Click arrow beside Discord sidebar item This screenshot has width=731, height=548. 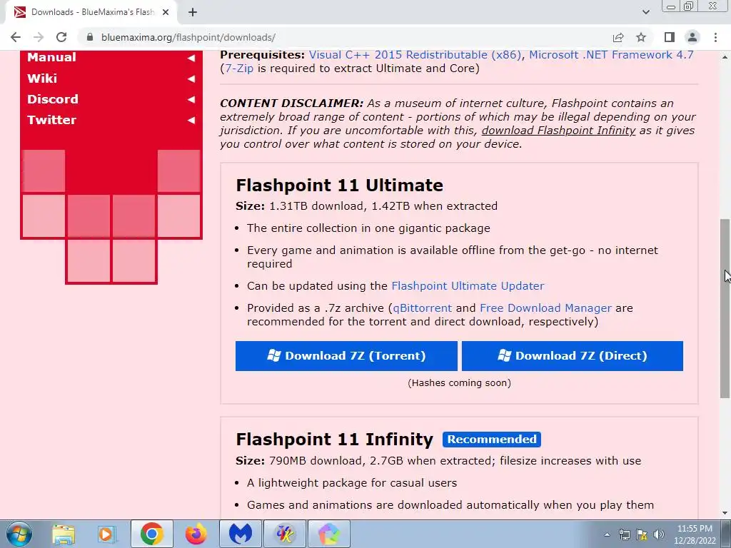(x=191, y=99)
